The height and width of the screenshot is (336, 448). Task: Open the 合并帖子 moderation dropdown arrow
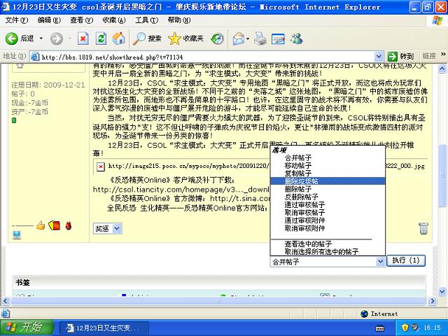pyautogui.click(x=381, y=261)
